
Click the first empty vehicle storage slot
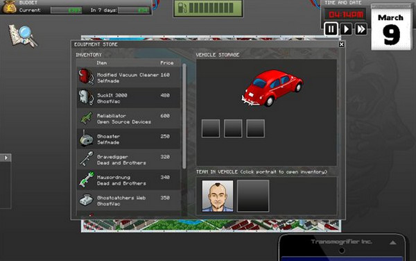211,128
